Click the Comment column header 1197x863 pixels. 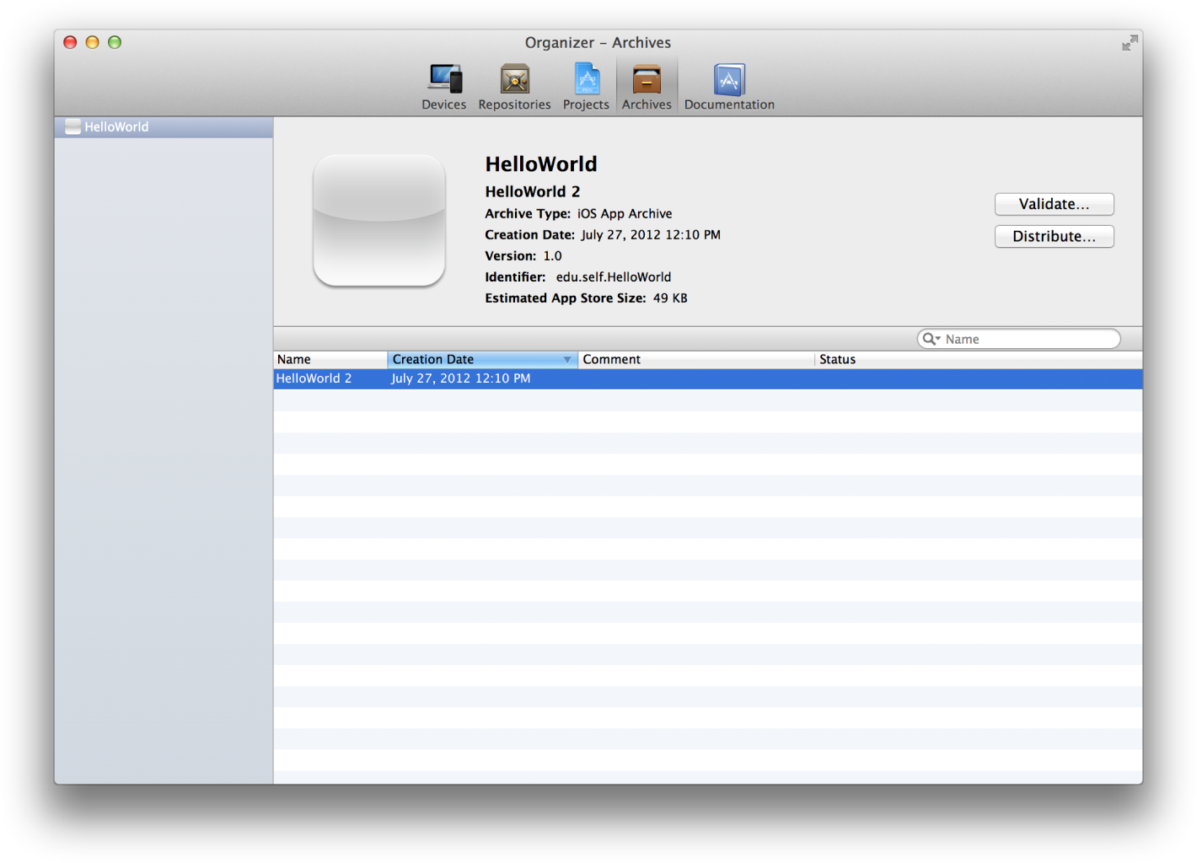point(695,360)
